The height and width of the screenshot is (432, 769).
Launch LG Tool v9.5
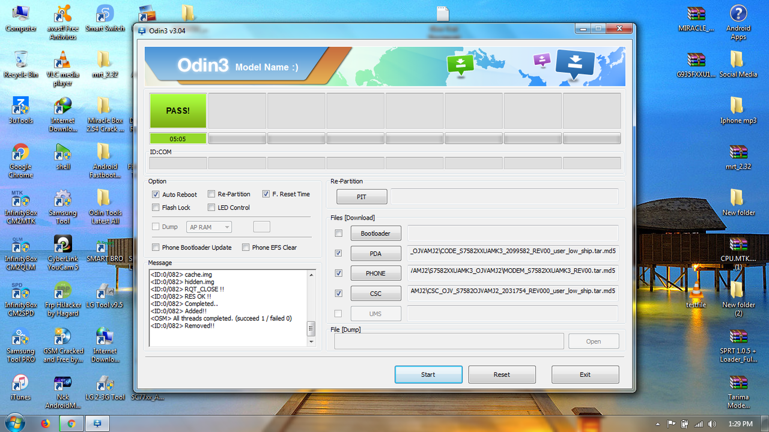[104, 295]
